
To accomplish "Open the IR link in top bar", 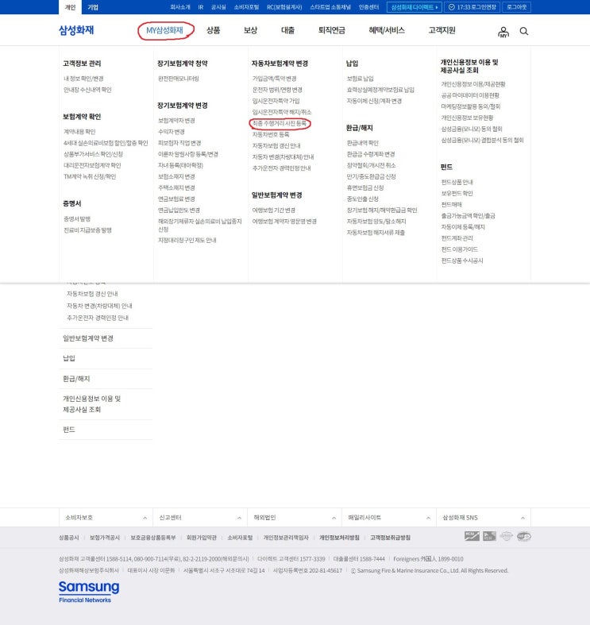I will [201, 7].
